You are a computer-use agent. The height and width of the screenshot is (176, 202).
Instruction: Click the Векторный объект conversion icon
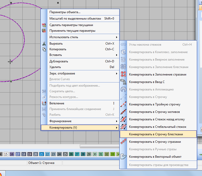[123, 157]
